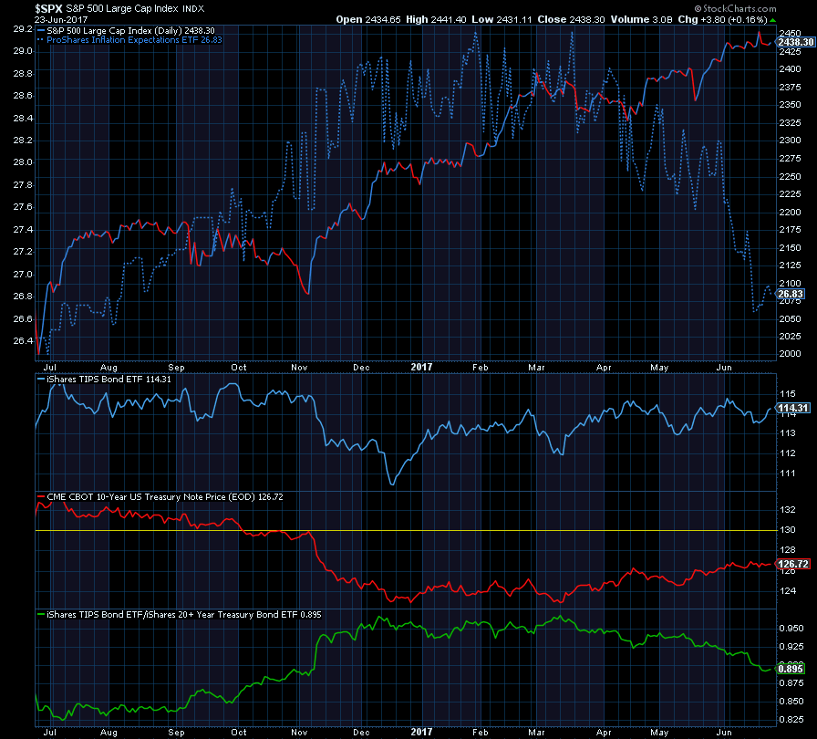This screenshot has width=817, height=739.
Task: Click the Nov label under the S&P 500 panel
Action: pos(299,368)
